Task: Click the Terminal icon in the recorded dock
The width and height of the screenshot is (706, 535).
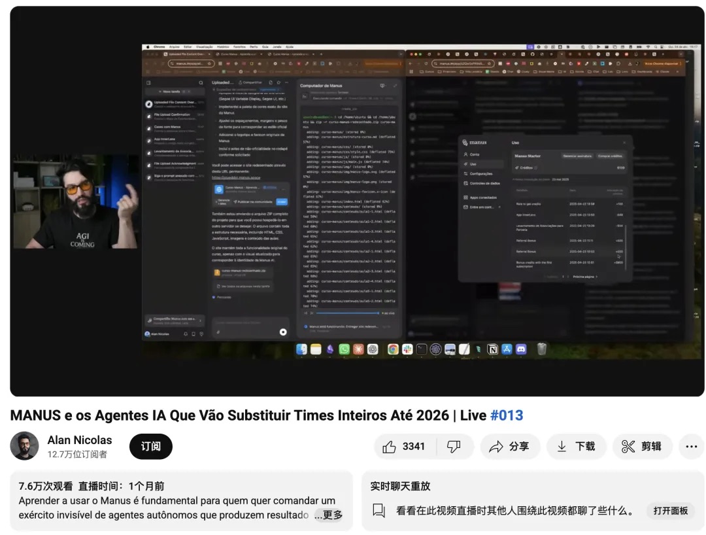Action: point(422,349)
